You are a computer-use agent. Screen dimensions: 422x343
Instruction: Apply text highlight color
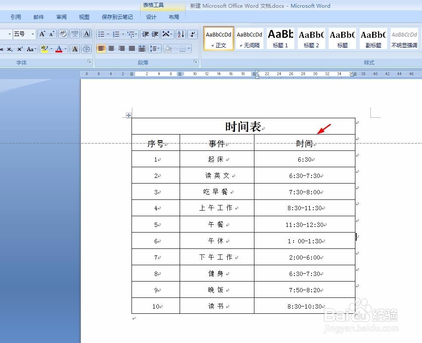(45, 49)
